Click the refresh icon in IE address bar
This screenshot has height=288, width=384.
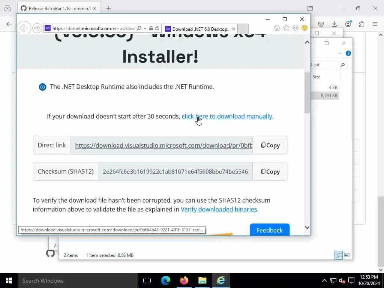tap(157, 28)
